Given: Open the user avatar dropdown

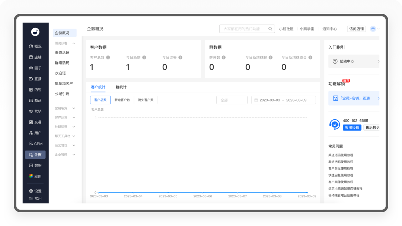Looking at the screenshot, I should coord(374,29).
